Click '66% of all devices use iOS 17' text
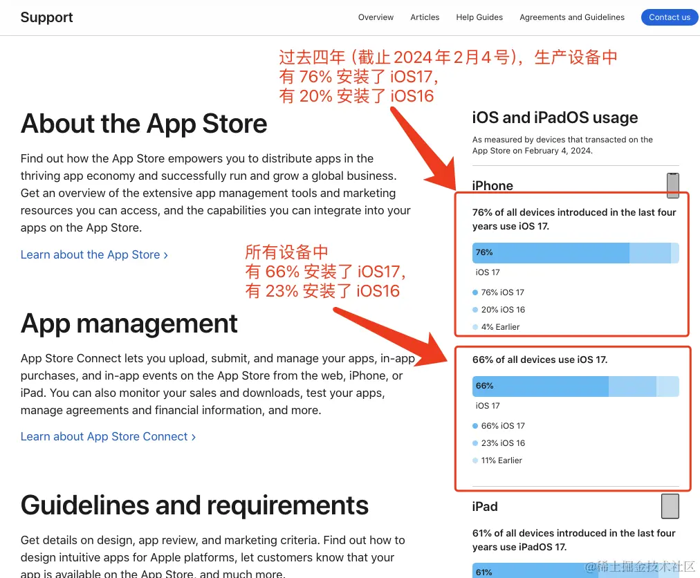The width and height of the screenshot is (700, 578). click(x=540, y=360)
